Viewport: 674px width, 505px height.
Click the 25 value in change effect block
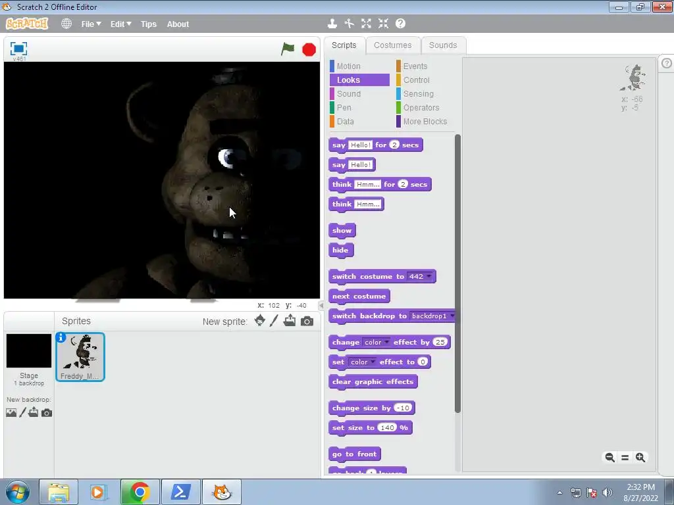[440, 342]
